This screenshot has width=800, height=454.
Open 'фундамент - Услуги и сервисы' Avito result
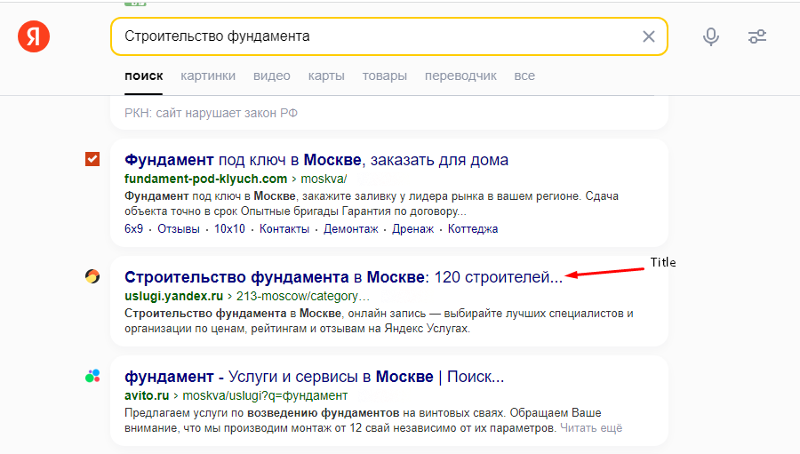[315, 377]
